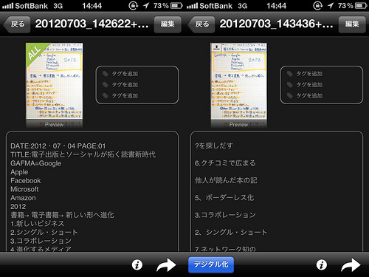The image size is (369, 277).
Task: Tap the 20120703_142622+… title
Action: tap(92, 24)
